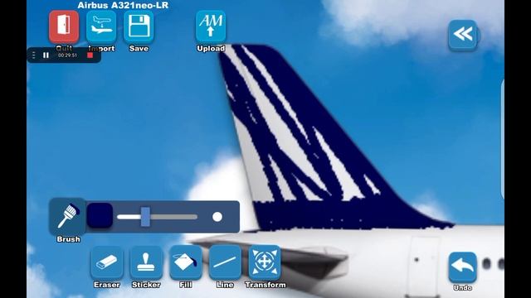
Task: Upload the livery via AM icon
Action: (211, 26)
